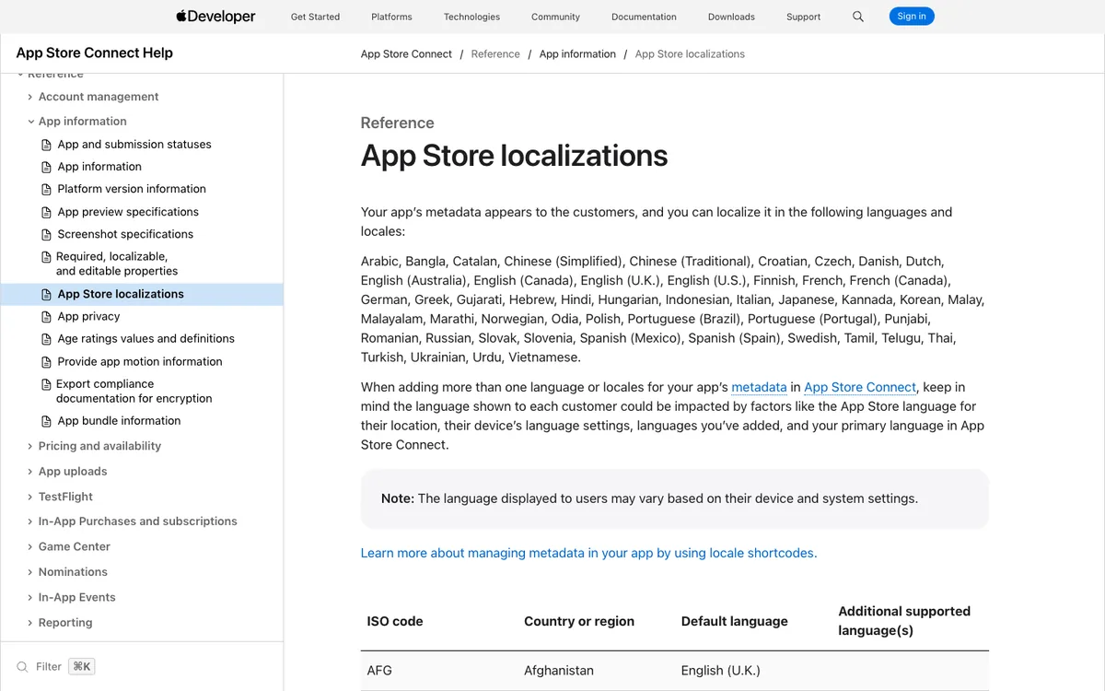Click document icon beside App information page
Image resolution: width=1105 pixels, height=691 pixels.
(x=47, y=167)
